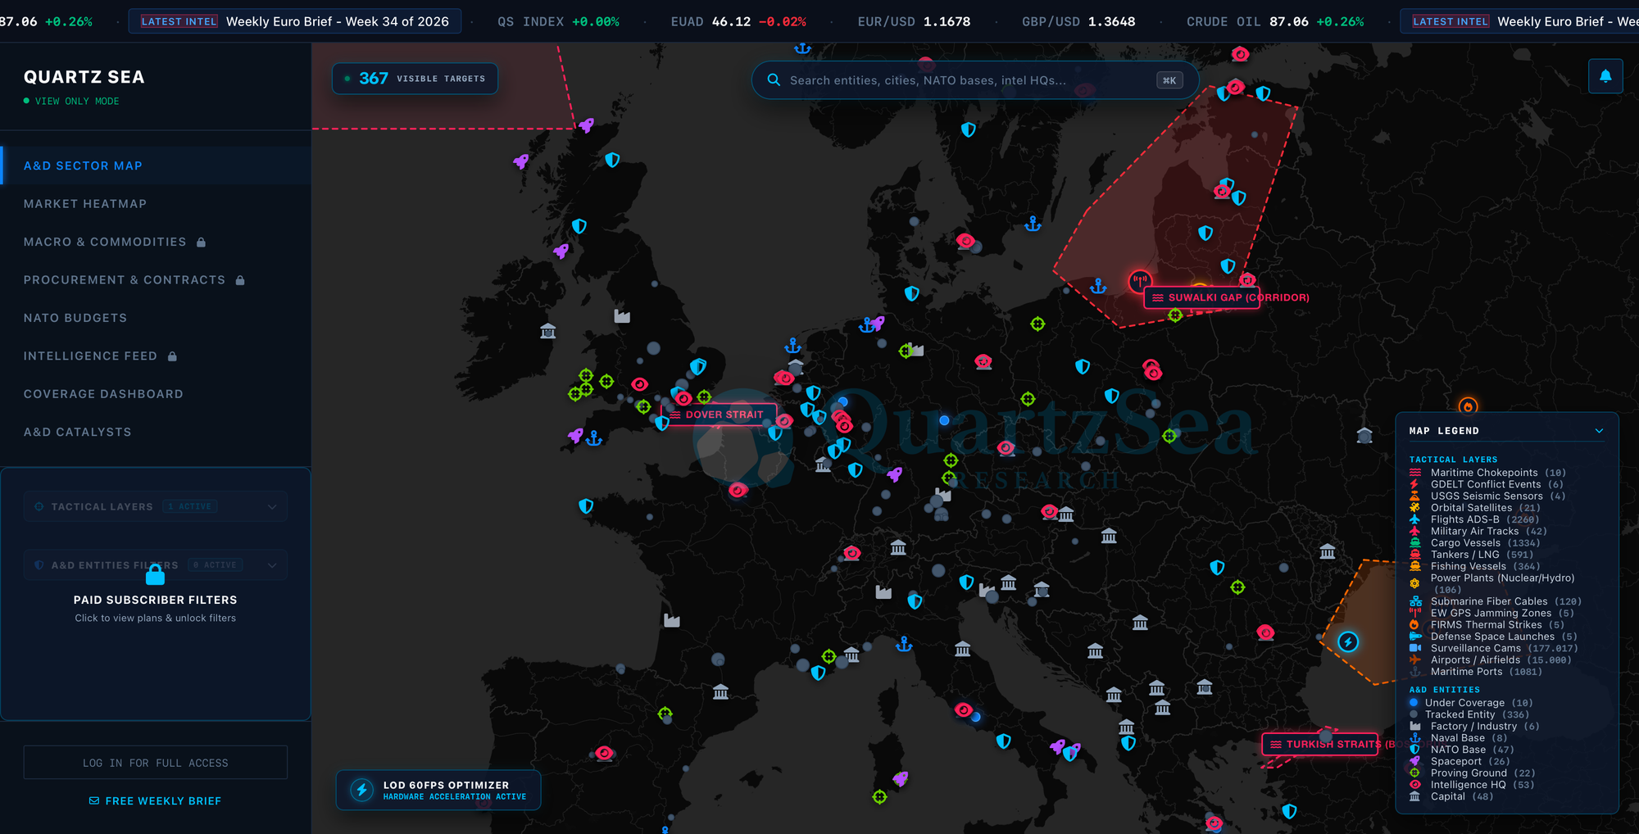Click the EUAD 46.12 ticker item

(738, 22)
